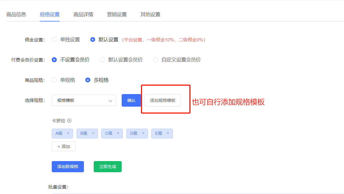The width and height of the screenshot is (344, 194).
Task: Click the + 添加 spec value button
Action: [63, 147]
